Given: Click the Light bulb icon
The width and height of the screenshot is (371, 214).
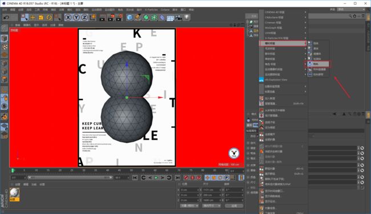Looking at the screenshot, I should [187, 18].
